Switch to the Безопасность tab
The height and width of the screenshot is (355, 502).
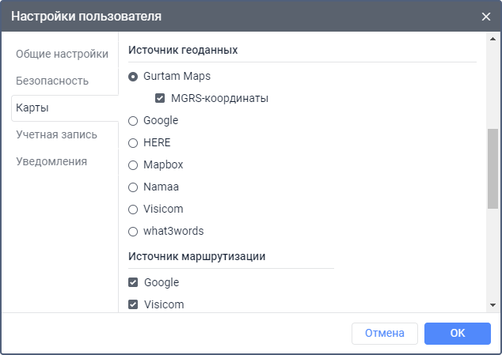[52, 81]
